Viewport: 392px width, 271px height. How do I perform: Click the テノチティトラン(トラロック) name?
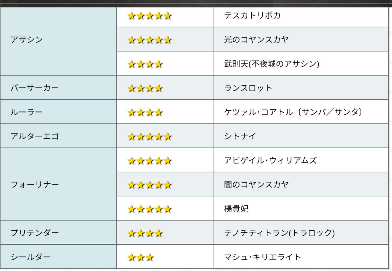click(279, 233)
